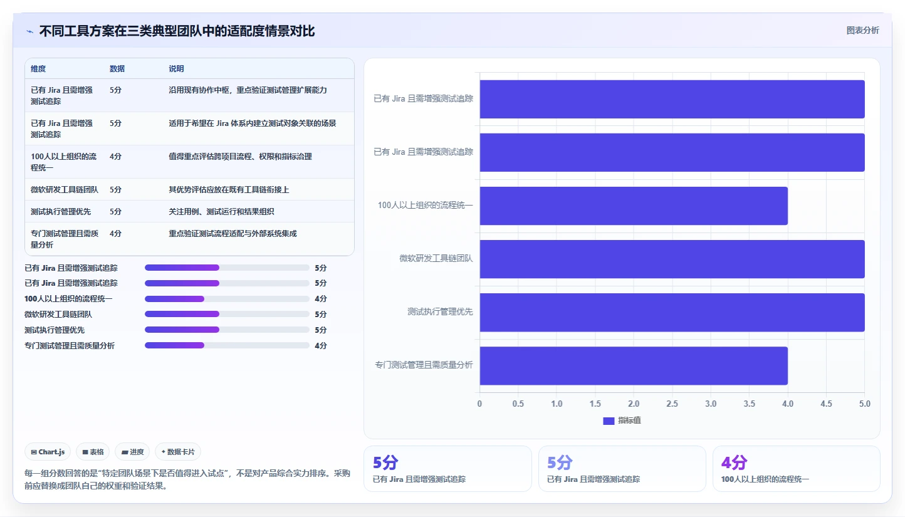This screenshot has width=905, height=517.
Task: Click the 4分 value beside the 专门测试管理且需质量分析 progress bar
Action: [x=321, y=345]
